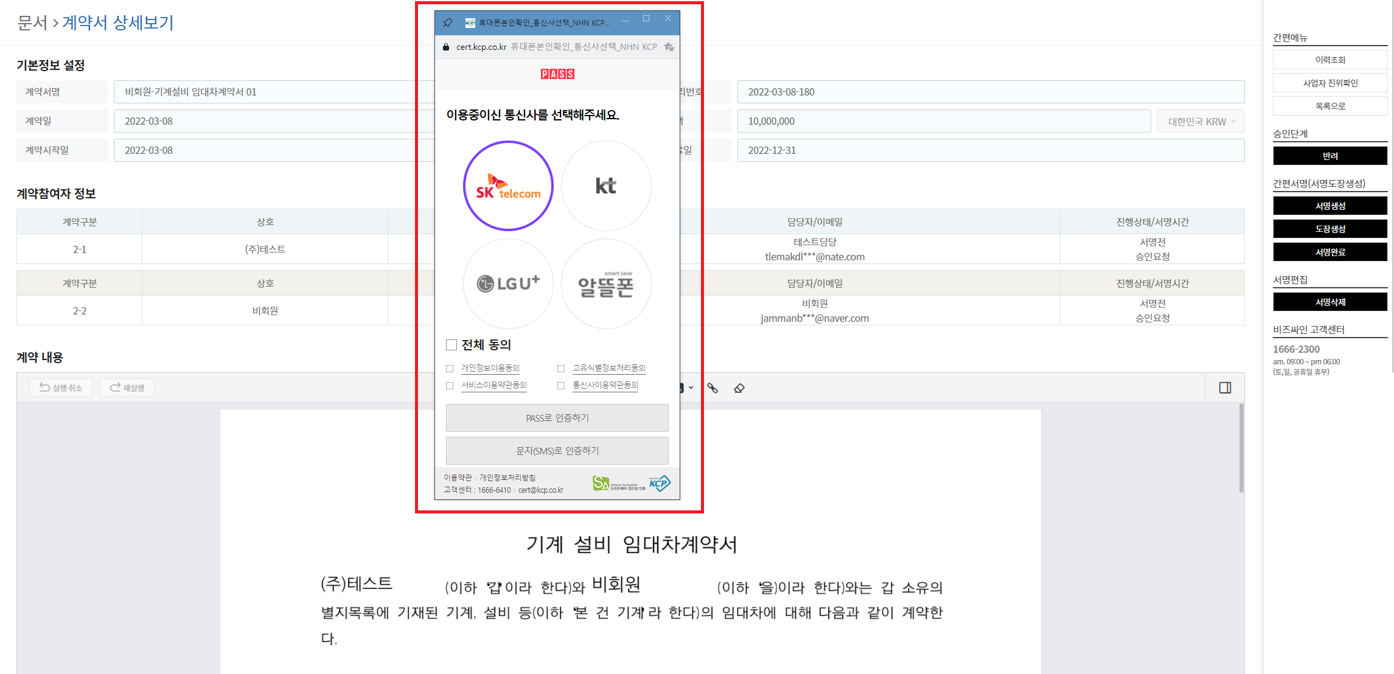
Task: Click the 계약시작일 date field
Action: [x=274, y=150]
